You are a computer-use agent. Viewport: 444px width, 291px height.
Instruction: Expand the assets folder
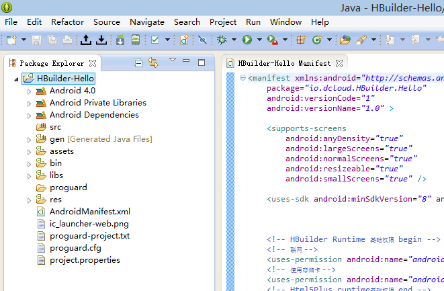pos(29,152)
